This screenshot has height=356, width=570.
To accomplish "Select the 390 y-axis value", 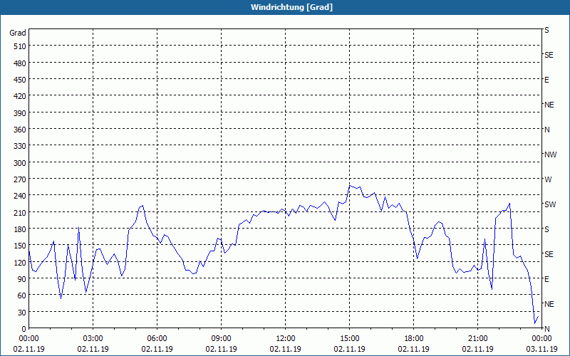I will pos(20,113).
